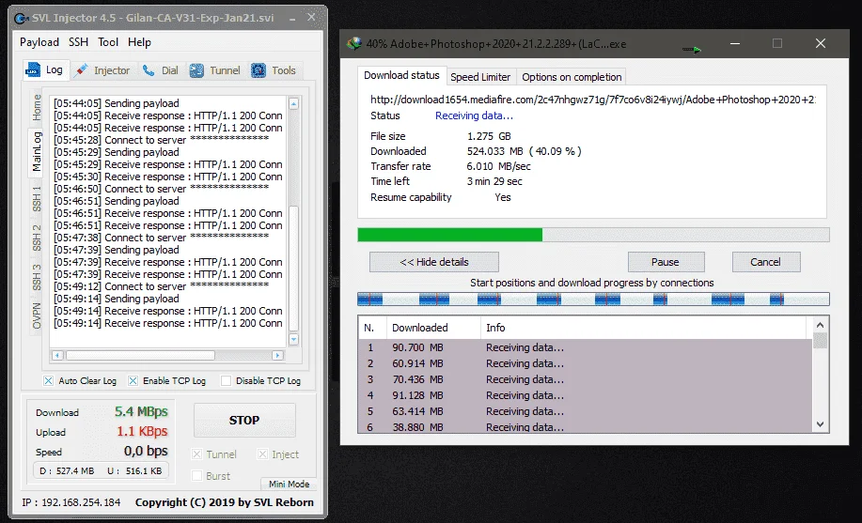Select connection row 1 with 90.700 MB
This screenshot has width=862, height=523.
585,347
